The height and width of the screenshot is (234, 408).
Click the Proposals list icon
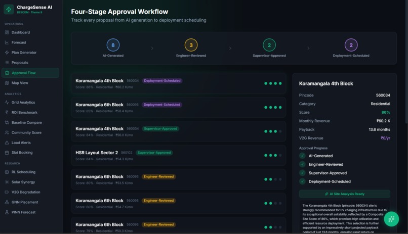point(7,63)
